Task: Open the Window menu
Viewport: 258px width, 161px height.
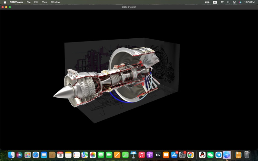Action: click(x=55, y=2)
